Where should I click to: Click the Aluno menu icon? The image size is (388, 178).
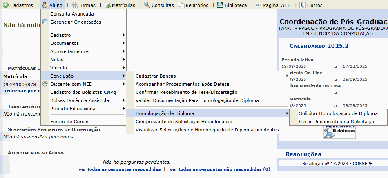(45, 5)
